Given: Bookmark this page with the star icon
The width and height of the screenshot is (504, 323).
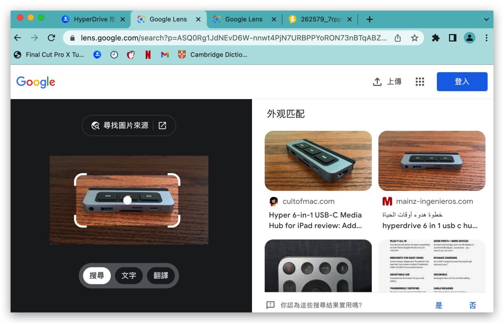Looking at the screenshot, I should pos(415,38).
